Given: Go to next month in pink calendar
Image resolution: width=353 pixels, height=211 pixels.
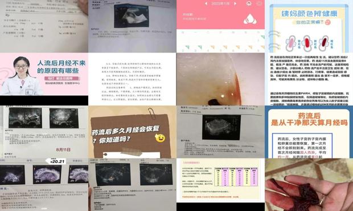Looking at the screenshot, I should click(235, 3).
